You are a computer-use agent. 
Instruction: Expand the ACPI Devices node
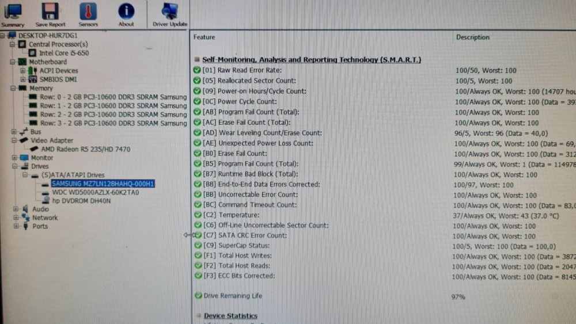pos(23,71)
